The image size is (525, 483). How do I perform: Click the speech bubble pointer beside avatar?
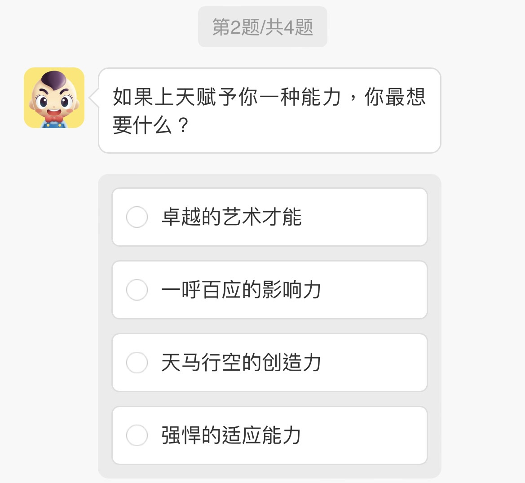coord(93,97)
